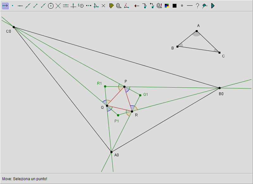Choose the Line through two points tool
The image size is (253, 184).
28,6
